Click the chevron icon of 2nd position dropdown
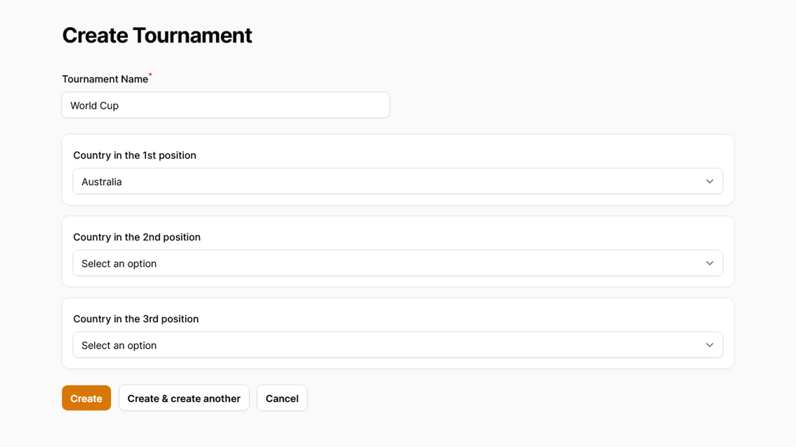This screenshot has height=447, width=796. pyautogui.click(x=710, y=263)
